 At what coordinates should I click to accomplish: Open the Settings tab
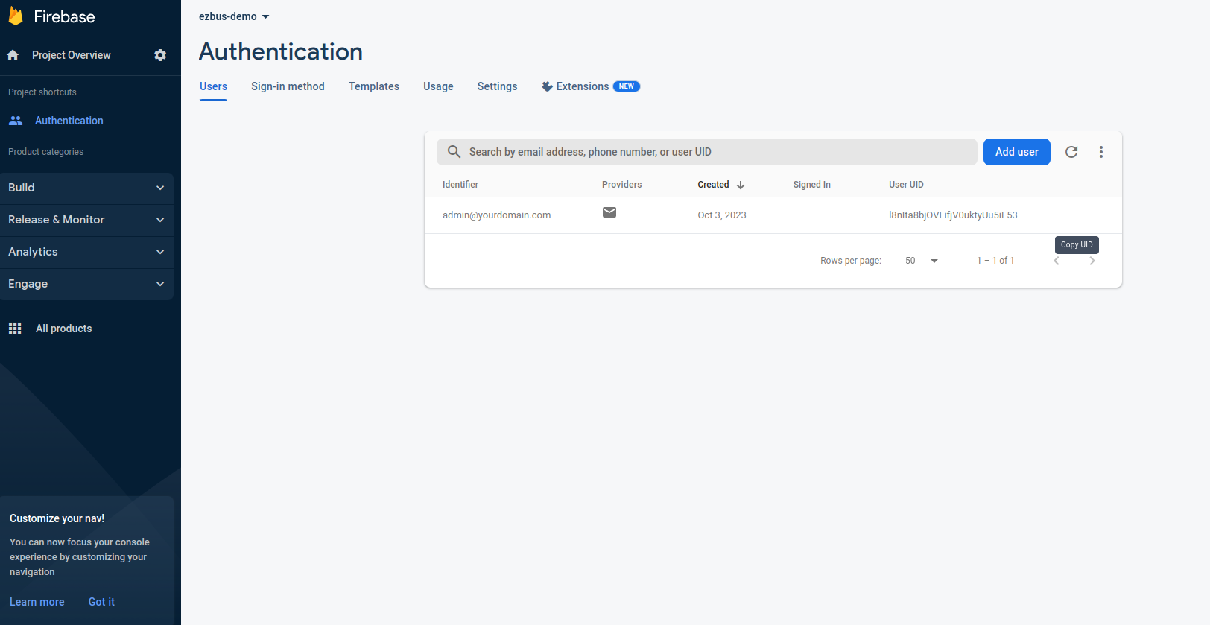(x=497, y=86)
